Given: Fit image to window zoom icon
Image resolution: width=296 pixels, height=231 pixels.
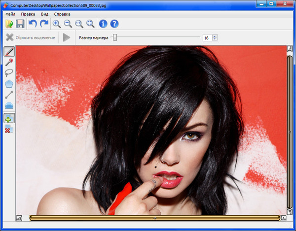Looking at the screenshot, I should coord(90,24).
